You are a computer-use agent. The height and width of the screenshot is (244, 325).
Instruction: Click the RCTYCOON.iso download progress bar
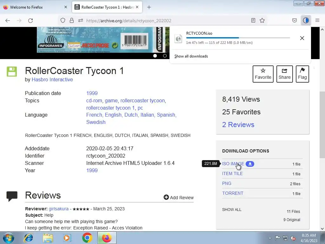tap(238, 38)
